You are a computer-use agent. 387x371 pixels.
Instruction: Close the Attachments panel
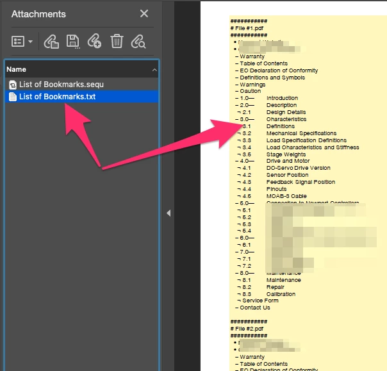[144, 13]
